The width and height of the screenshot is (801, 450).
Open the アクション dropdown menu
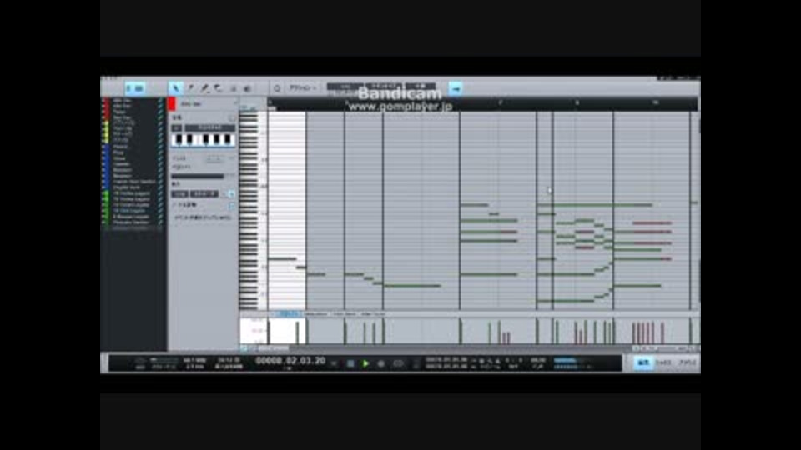(303, 88)
